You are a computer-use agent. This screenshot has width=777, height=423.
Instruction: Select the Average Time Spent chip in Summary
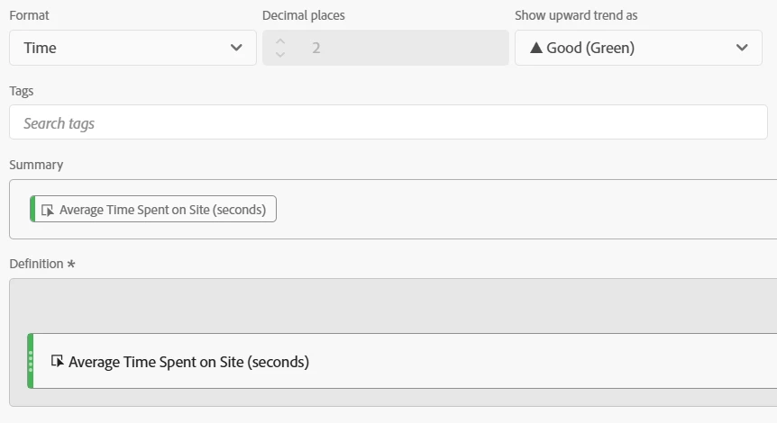click(162, 210)
